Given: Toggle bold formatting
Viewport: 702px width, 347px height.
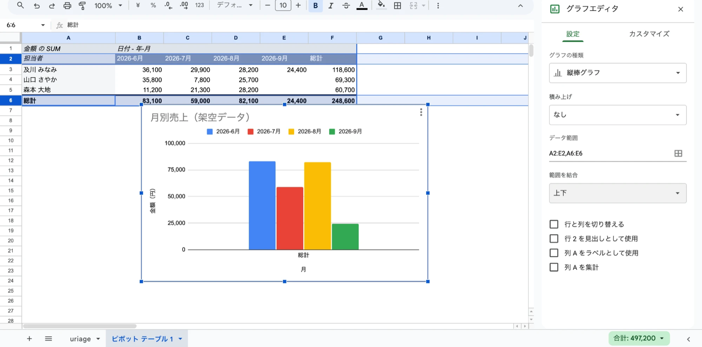Looking at the screenshot, I should (x=315, y=6).
